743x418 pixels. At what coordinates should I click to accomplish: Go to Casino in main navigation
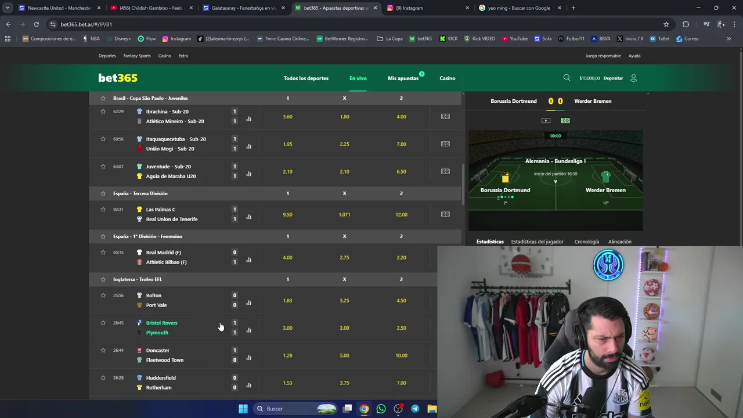pyautogui.click(x=447, y=78)
